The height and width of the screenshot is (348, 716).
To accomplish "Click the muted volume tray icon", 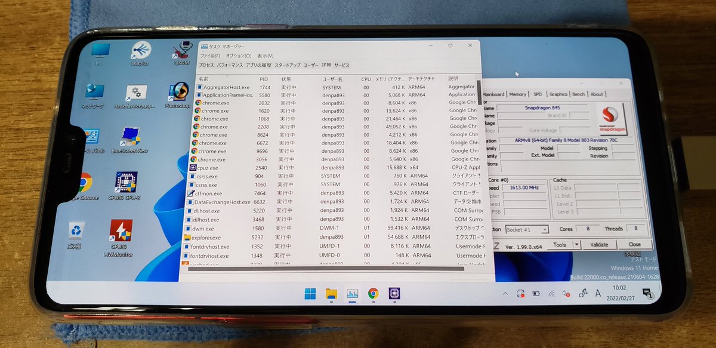I will point(567,294).
